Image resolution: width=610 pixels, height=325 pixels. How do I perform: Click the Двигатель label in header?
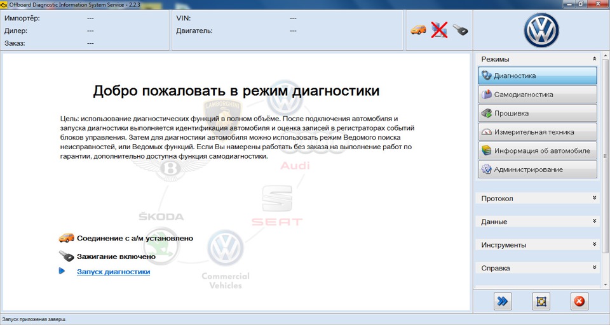point(194,30)
